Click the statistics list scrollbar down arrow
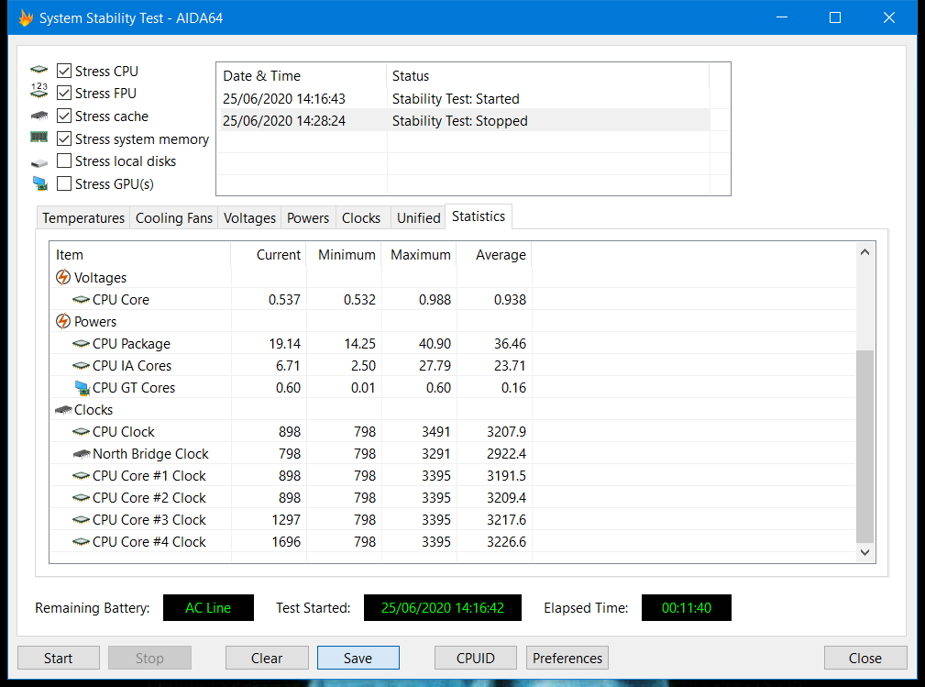925x687 pixels. click(864, 552)
